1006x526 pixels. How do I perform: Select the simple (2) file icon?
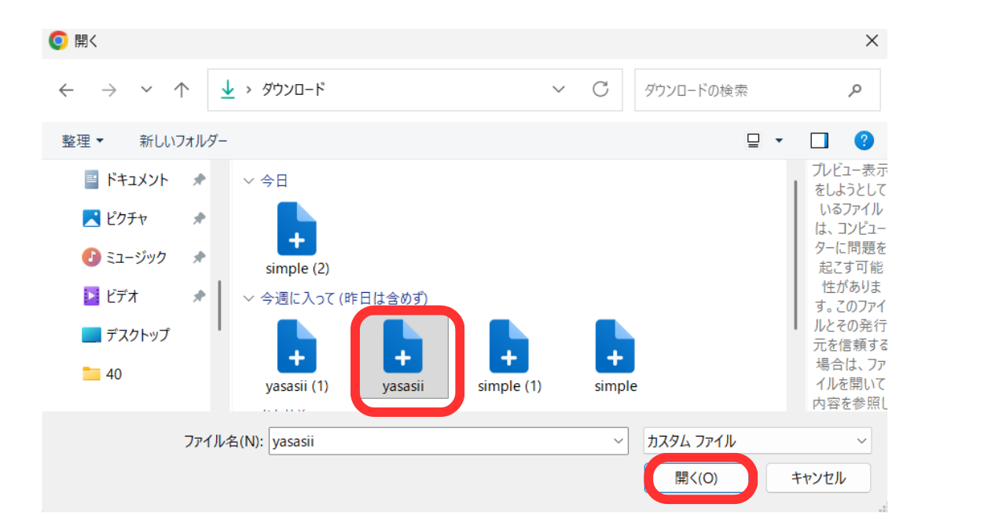(x=297, y=229)
